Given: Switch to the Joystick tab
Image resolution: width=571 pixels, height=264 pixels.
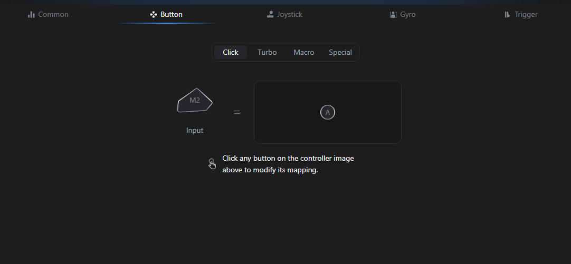Looking at the screenshot, I should tap(290, 15).
